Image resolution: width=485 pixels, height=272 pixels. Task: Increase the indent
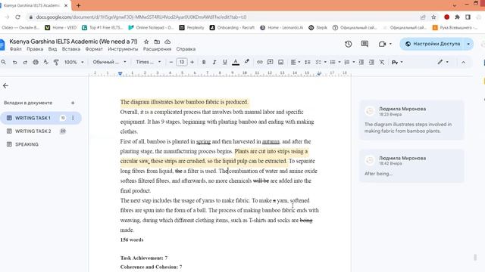(x=371, y=62)
